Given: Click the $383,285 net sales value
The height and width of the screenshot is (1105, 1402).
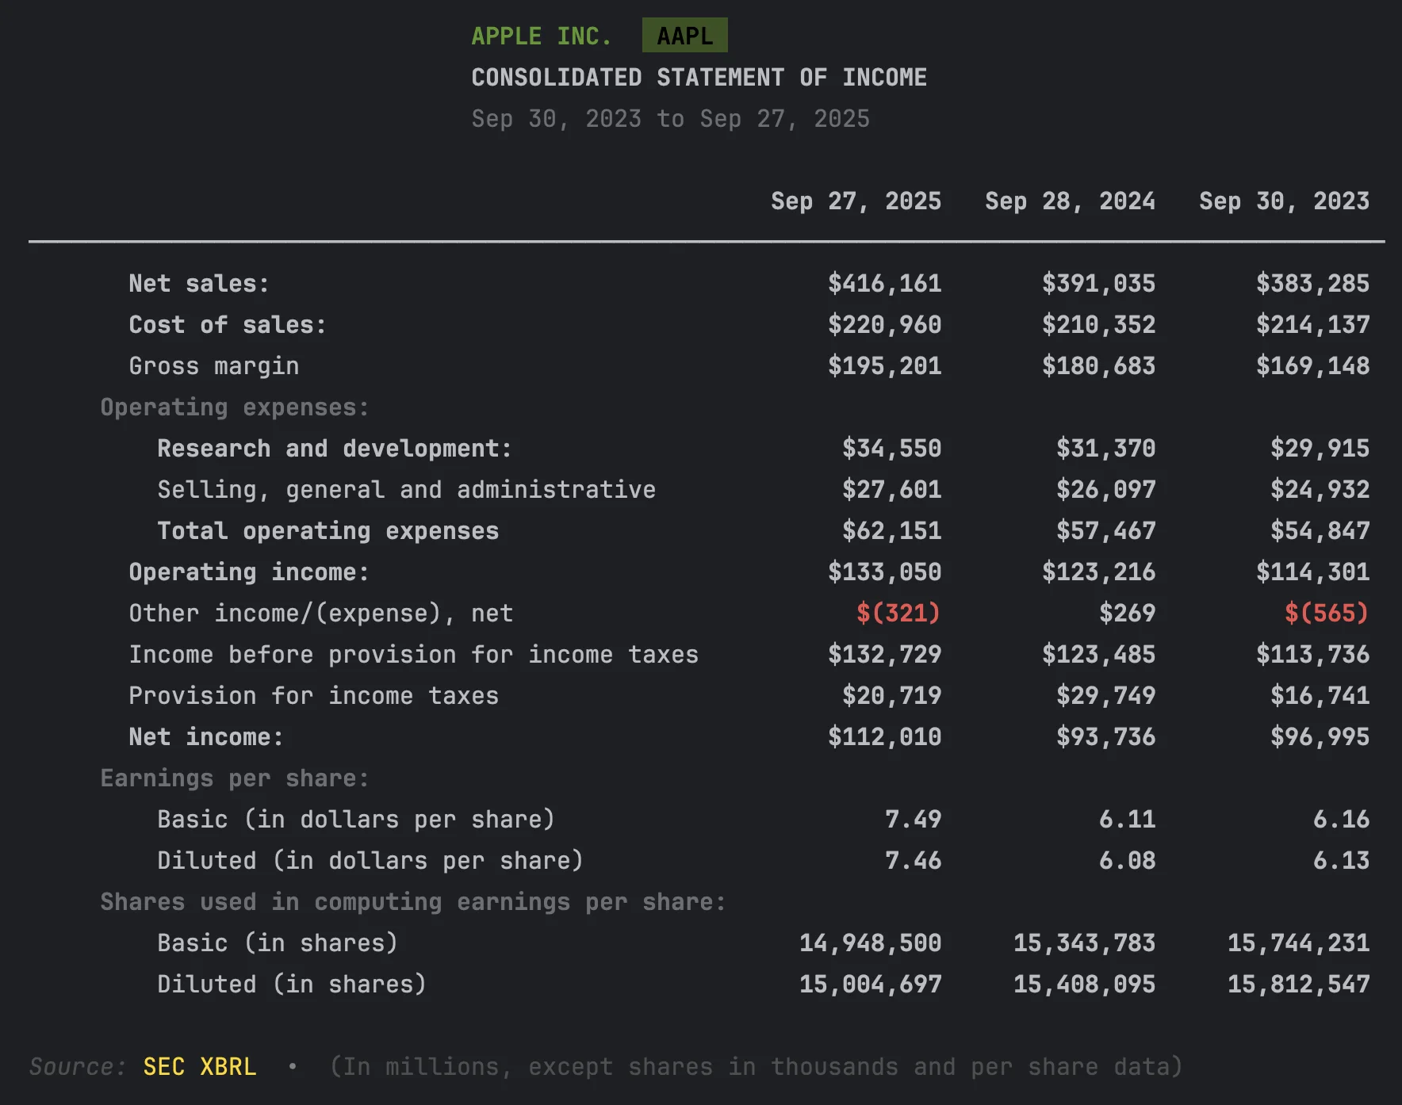Looking at the screenshot, I should 1312,284.
